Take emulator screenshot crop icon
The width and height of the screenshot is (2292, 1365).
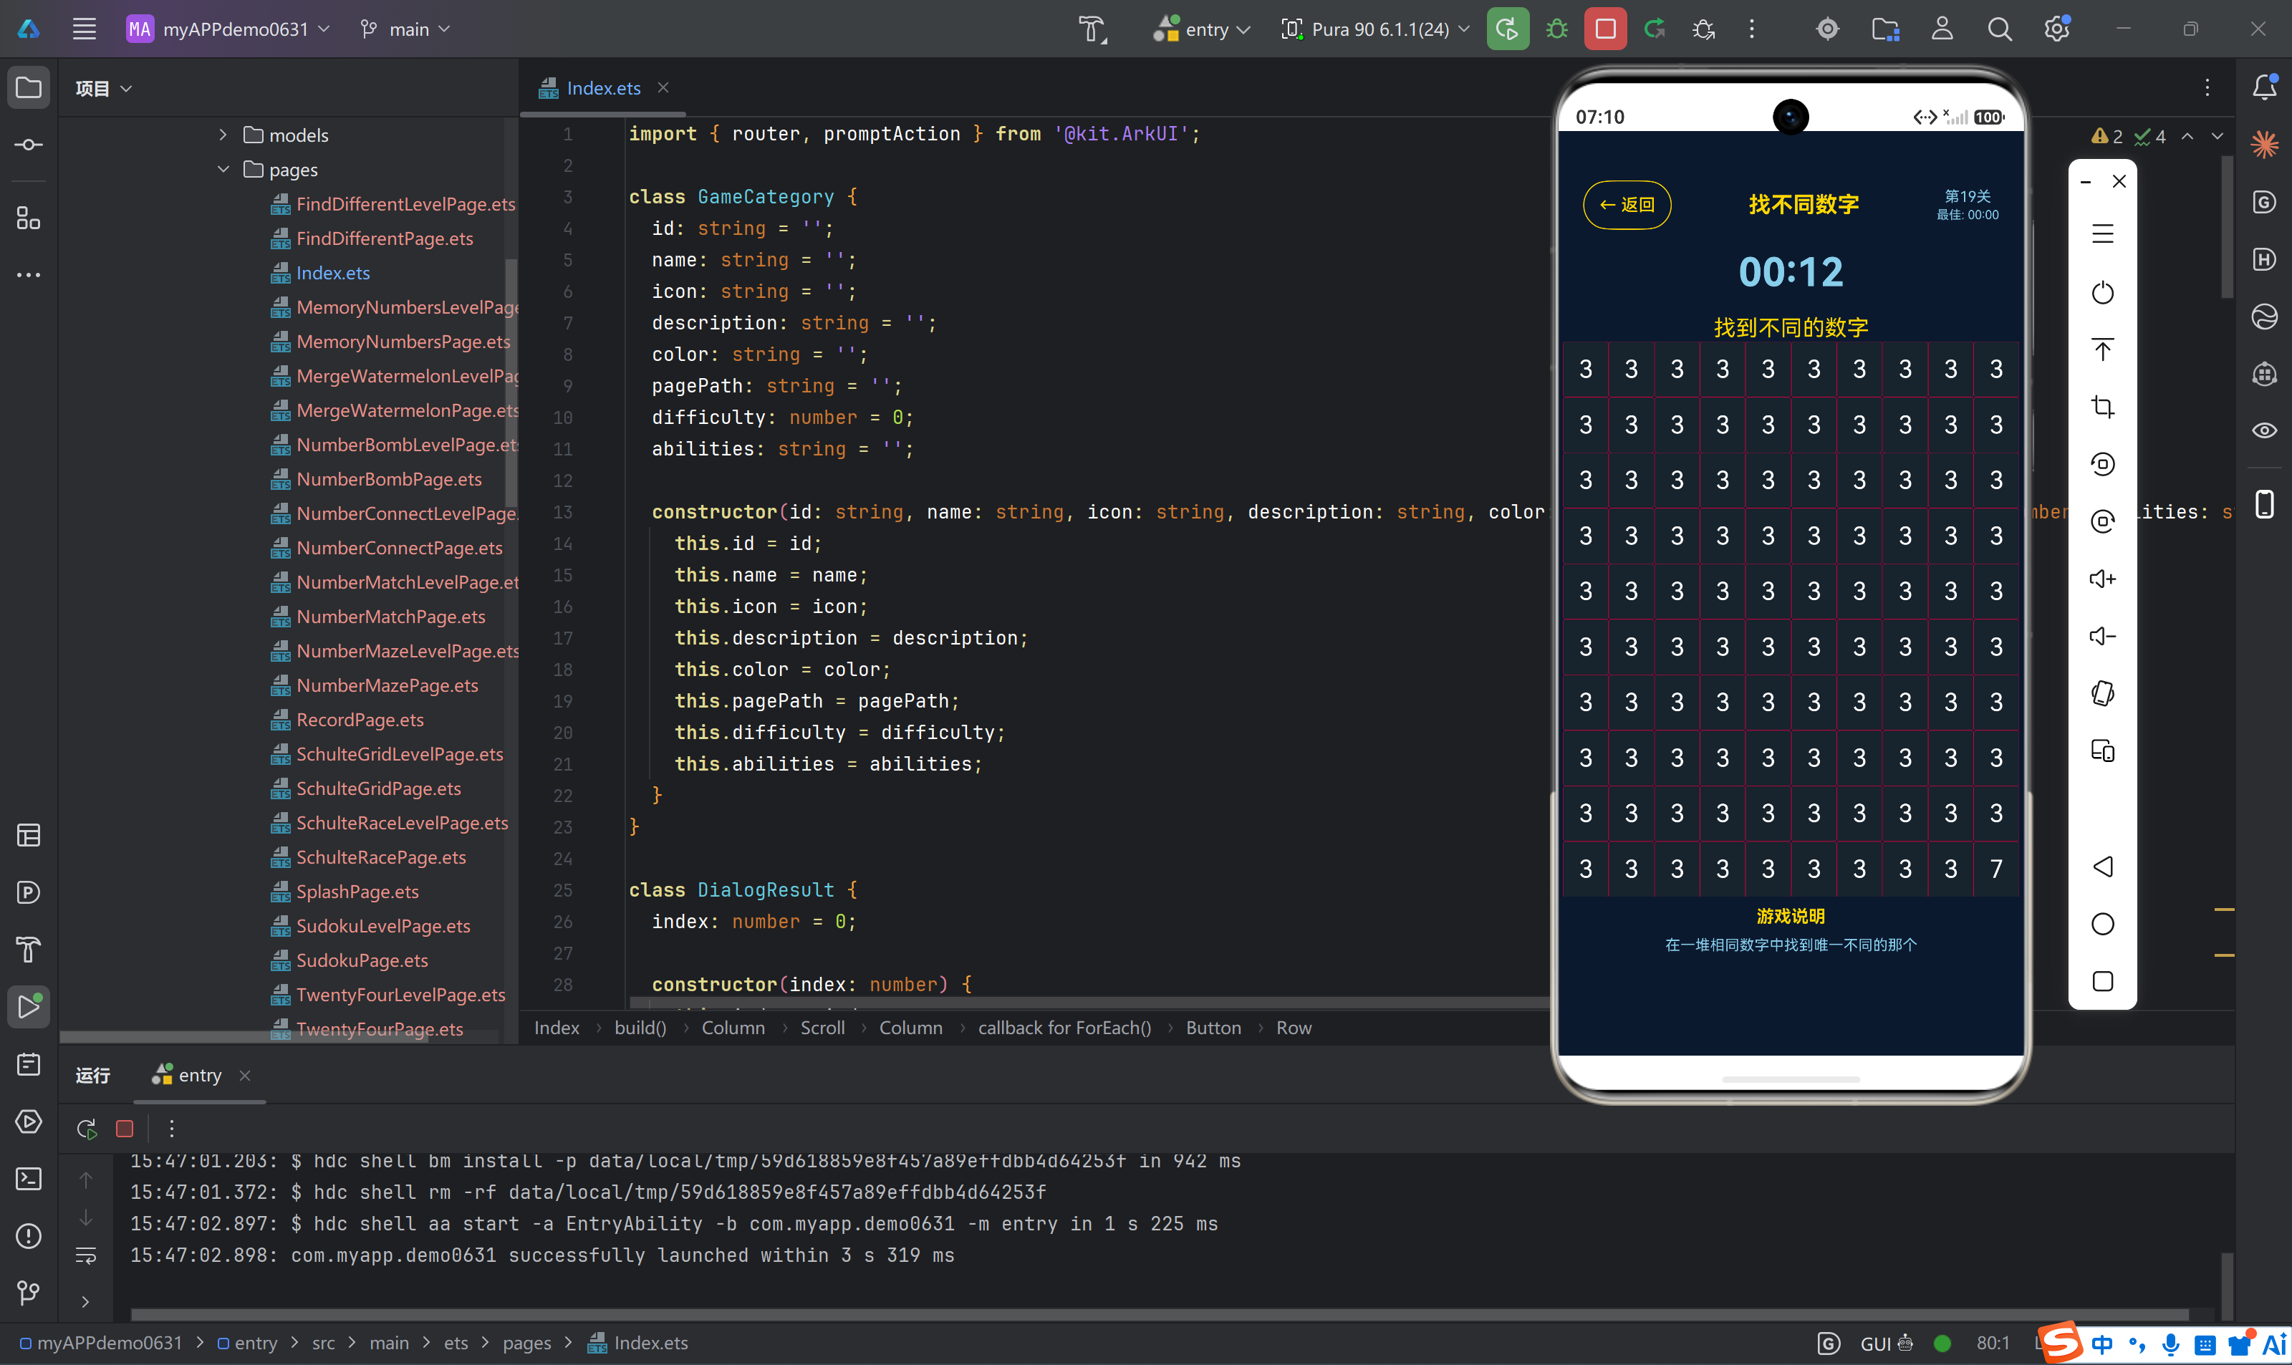[2102, 407]
